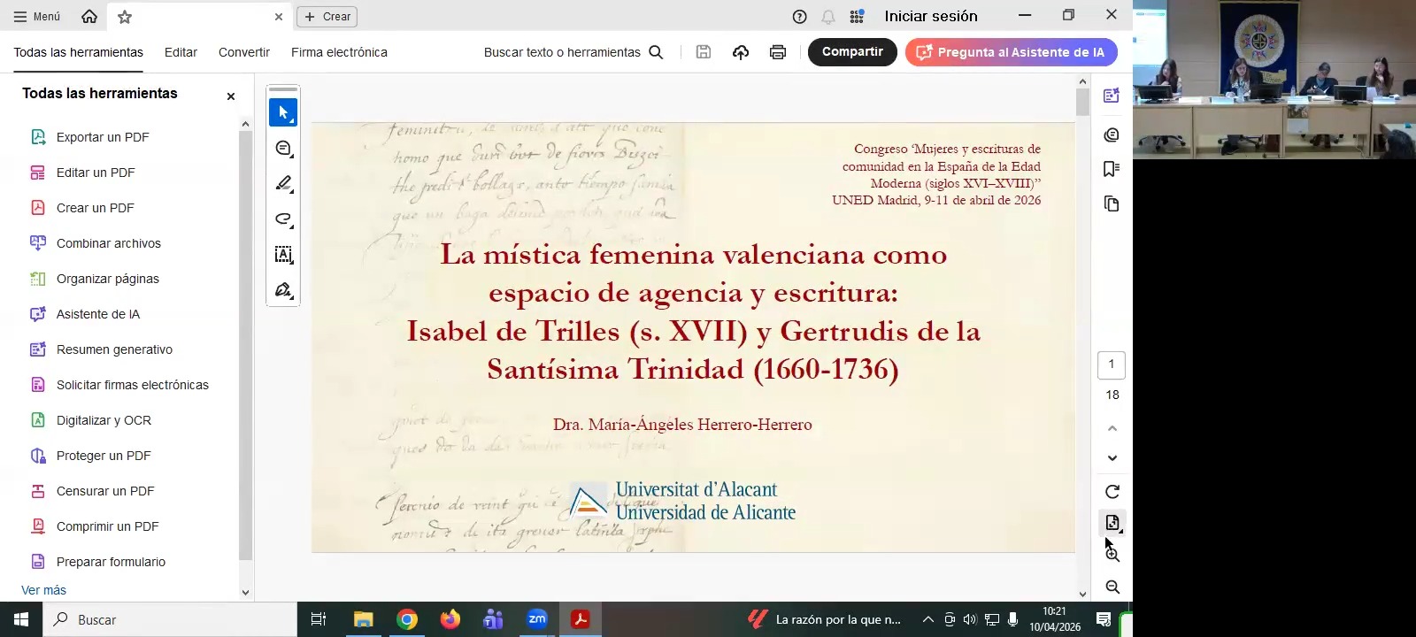This screenshot has width=1416, height=637.
Task: Click the save diskette icon
Action: 704,52
